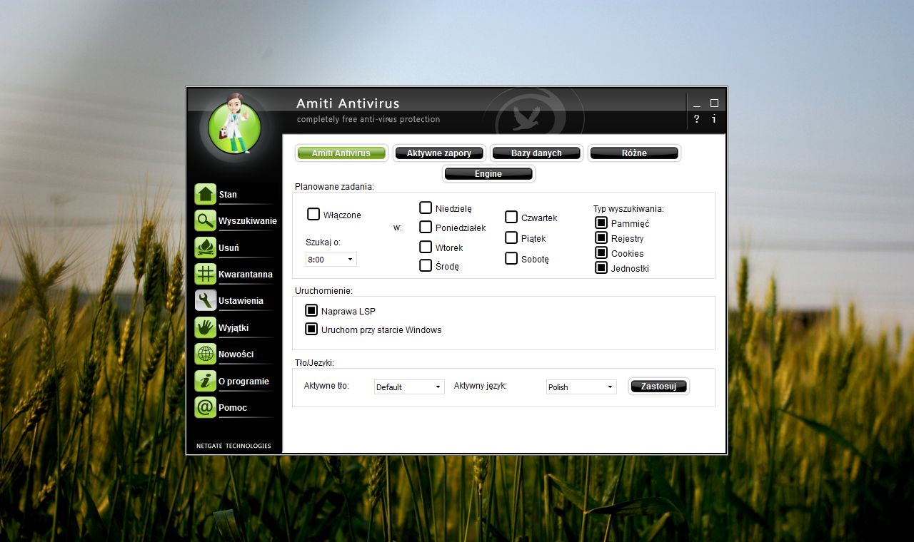Viewport: 914px width, 542px height.
Task: Switch to the Aktywne zapory tab
Action: click(x=439, y=153)
